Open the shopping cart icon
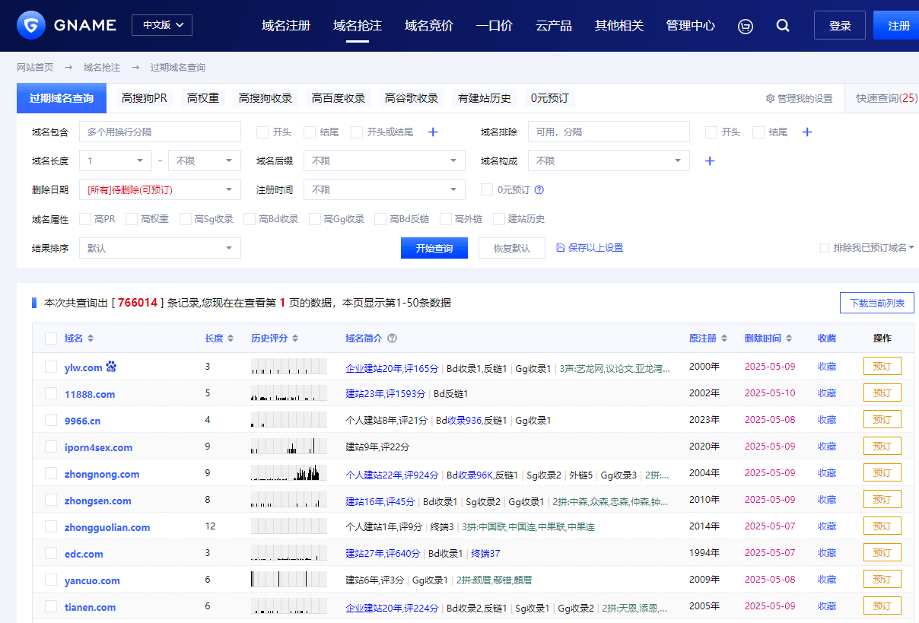Image resolution: width=919 pixels, height=623 pixels. pos(746,26)
